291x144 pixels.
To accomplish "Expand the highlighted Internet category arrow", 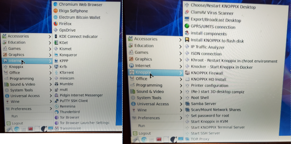I will [x=50, y=61].
